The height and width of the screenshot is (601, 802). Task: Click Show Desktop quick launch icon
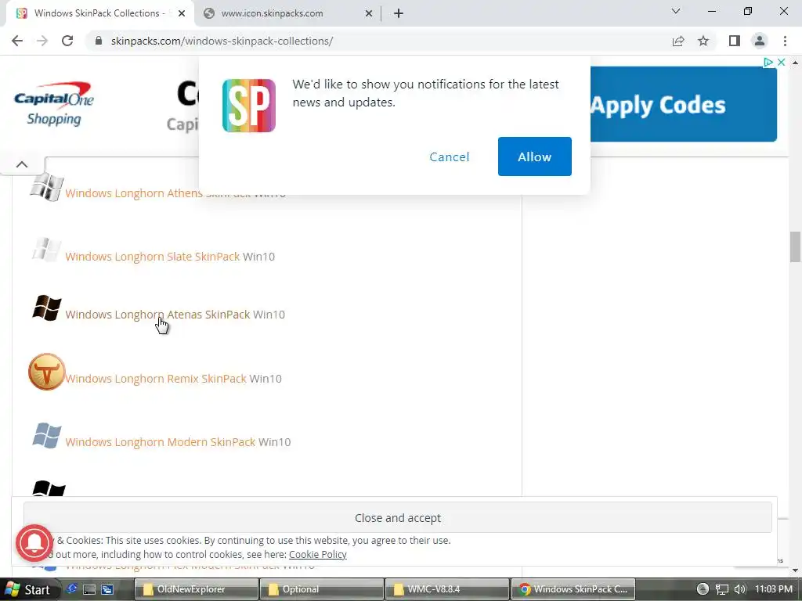pos(89,589)
